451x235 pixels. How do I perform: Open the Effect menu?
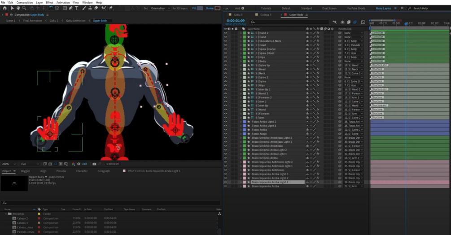tap(49, 3)
